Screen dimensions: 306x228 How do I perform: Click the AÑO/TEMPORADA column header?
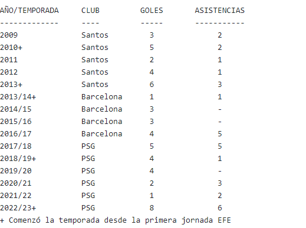coord(29,10)
